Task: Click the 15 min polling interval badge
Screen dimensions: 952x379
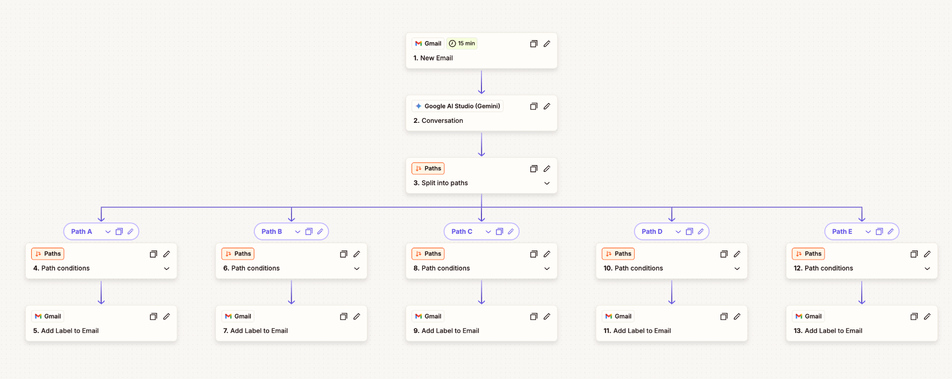Action: click(x=462, y=44)
